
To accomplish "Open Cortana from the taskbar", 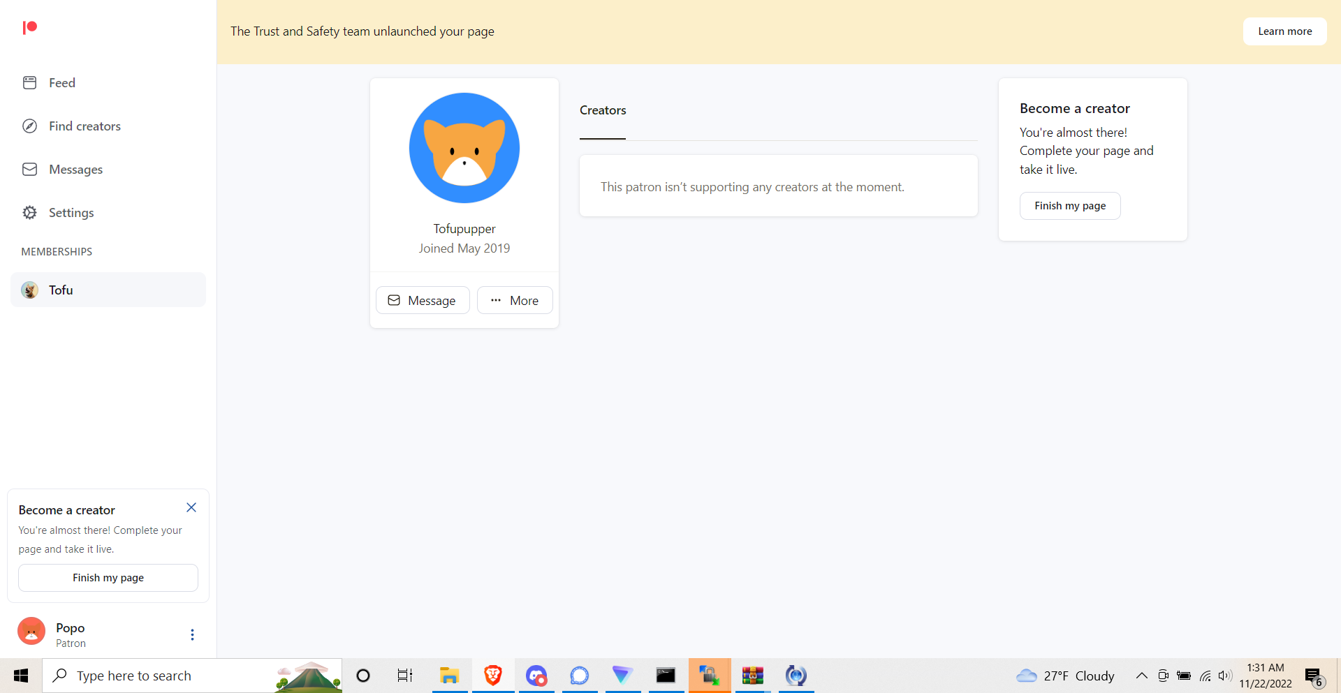I will click(363, 676).
